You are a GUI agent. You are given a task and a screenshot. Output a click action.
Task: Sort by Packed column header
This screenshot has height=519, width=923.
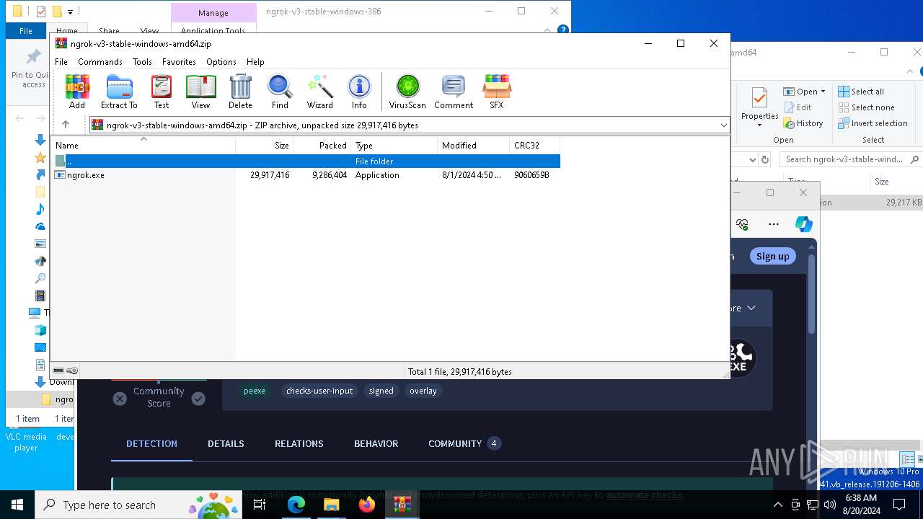point(322,146)
